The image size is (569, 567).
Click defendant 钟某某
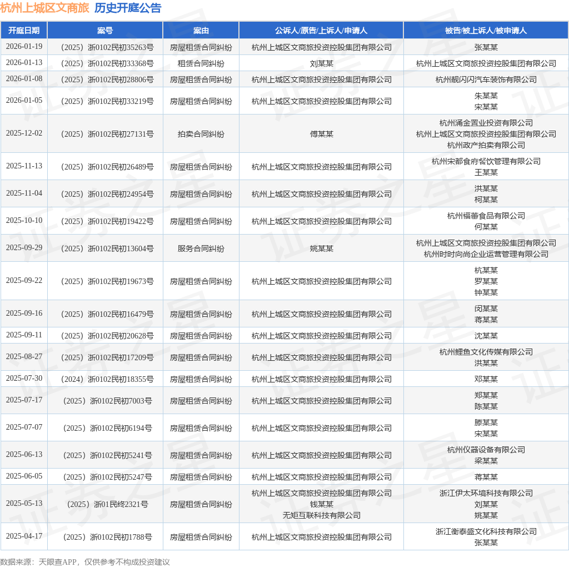click(486, 292)
